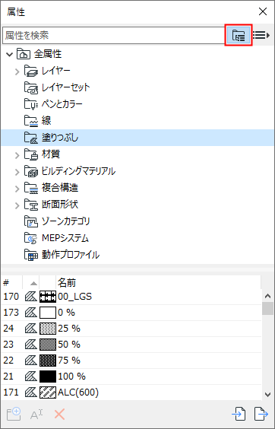The height and width of the screenshot is (429, 275).
Task: Click the 断面形状 folder icon
Action: click(31, 205)
